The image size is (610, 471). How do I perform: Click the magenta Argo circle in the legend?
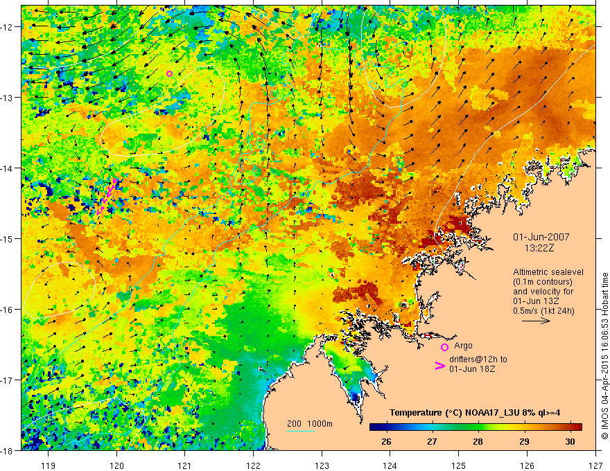[x=444, y=348]
